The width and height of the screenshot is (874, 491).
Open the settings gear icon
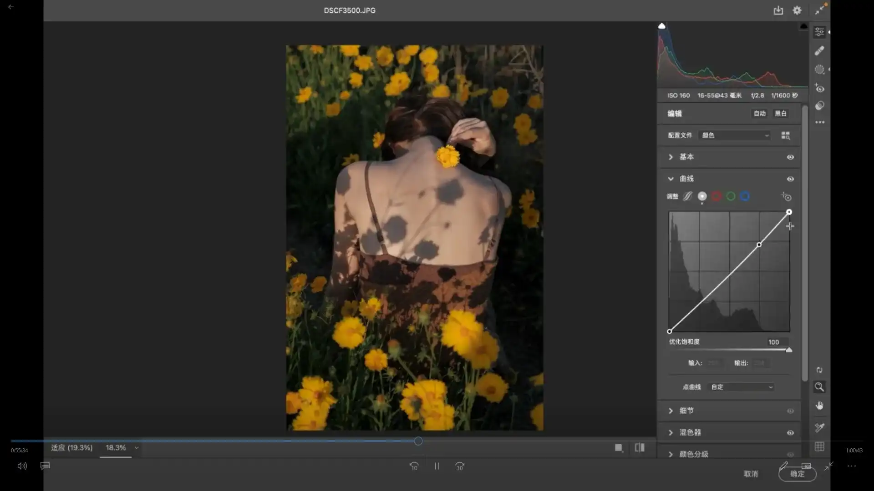click(x=797, y=10)
